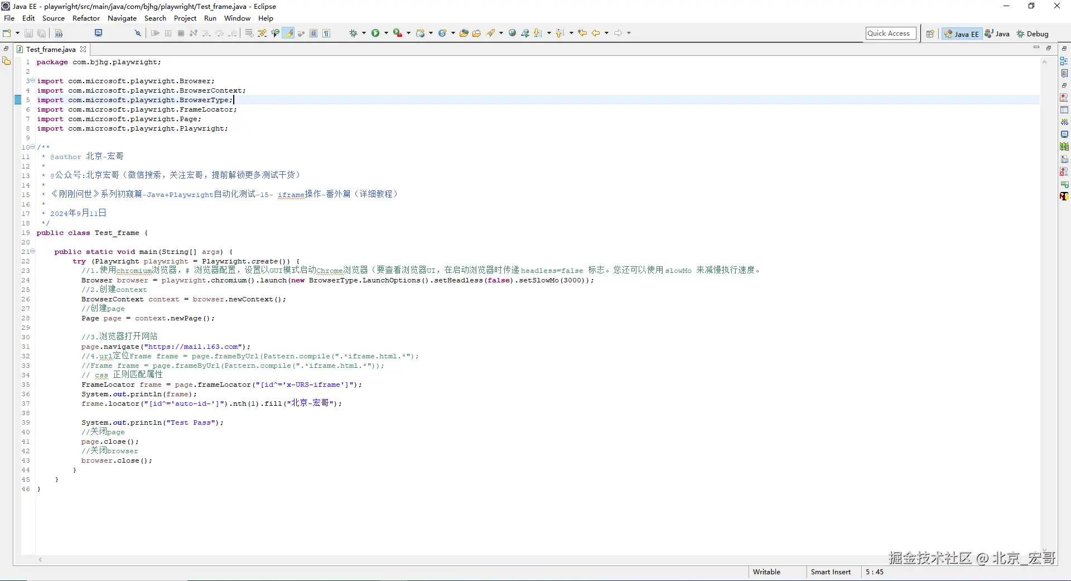1071x581 pixels.
Task: Expand the Next Annotation dropdown arrow
Action: (x=549, y=33)
